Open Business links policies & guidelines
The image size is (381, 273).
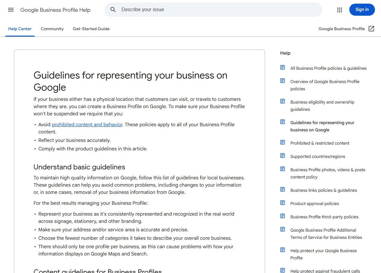[324, 190]
